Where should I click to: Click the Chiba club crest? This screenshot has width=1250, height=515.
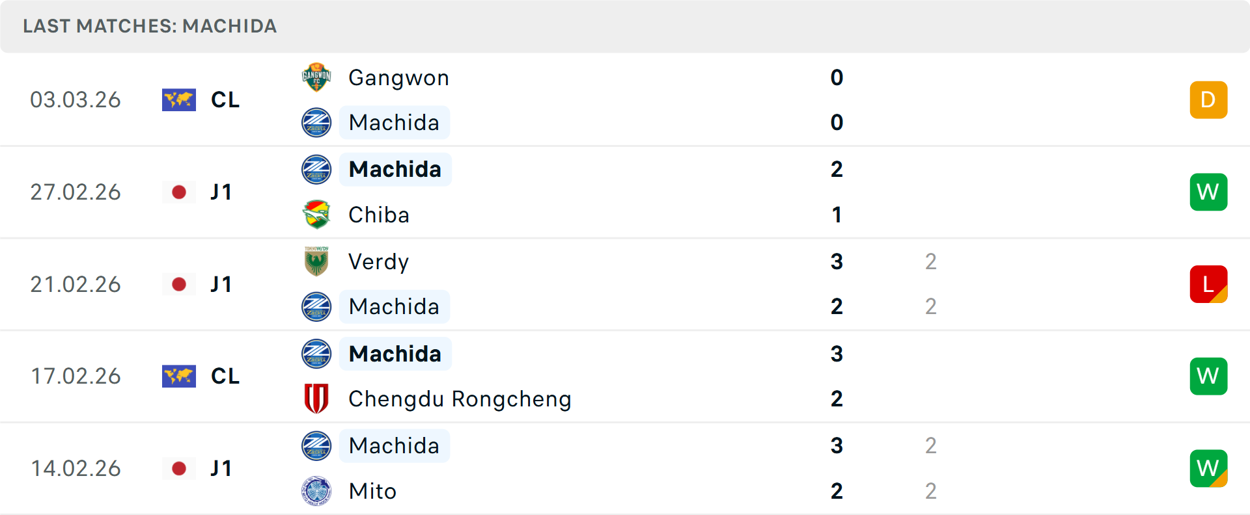click(x=316, y=215)
